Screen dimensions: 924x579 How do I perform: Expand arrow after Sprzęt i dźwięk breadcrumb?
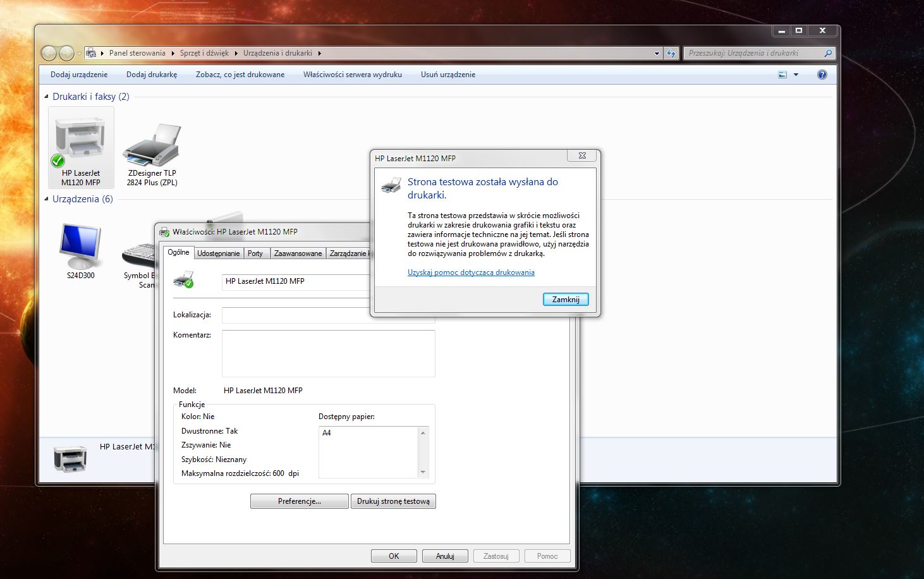(x=236, y=53)
